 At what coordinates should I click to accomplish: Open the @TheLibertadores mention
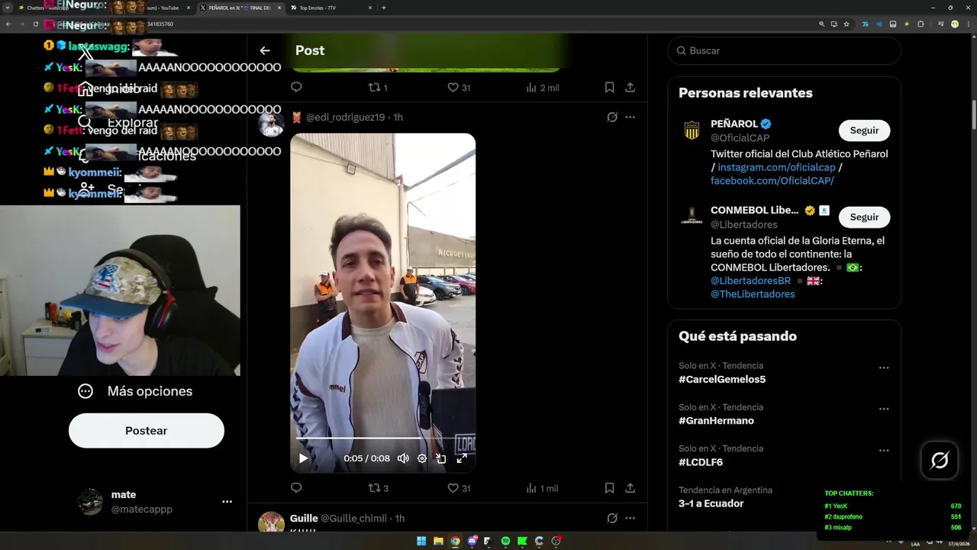pos(753,294)
